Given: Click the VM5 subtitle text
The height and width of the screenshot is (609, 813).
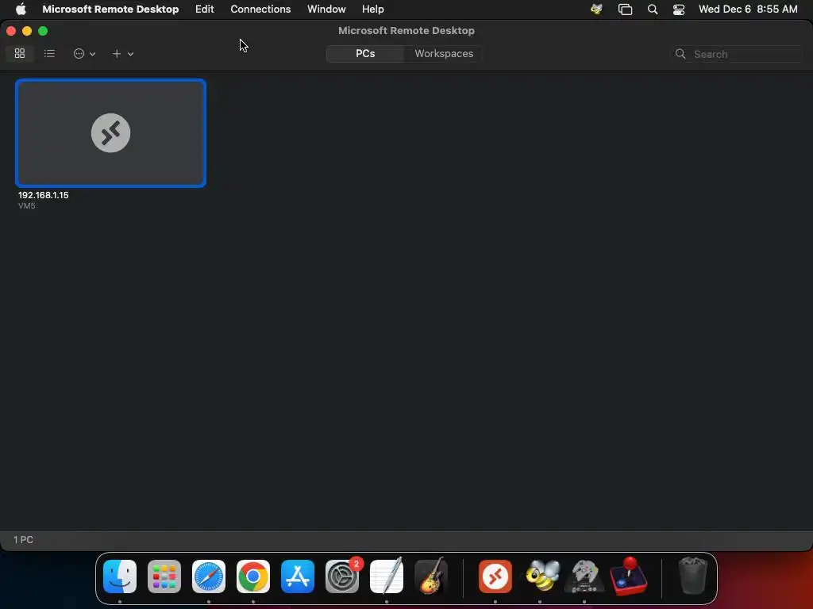Looking at the screenshot, I should point(27,206).
